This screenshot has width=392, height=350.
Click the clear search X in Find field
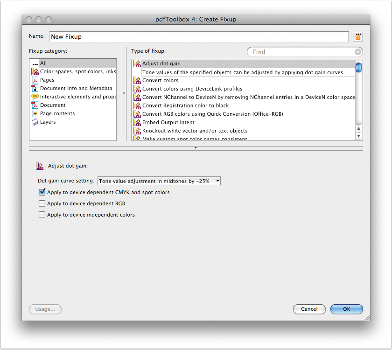tap(358, 52)
